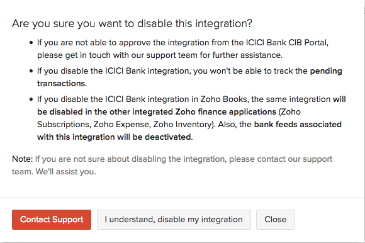Click "Zoho Expense" in the applications list
Viewport: 365px width, 243px height.
click(x=121, y=125)
